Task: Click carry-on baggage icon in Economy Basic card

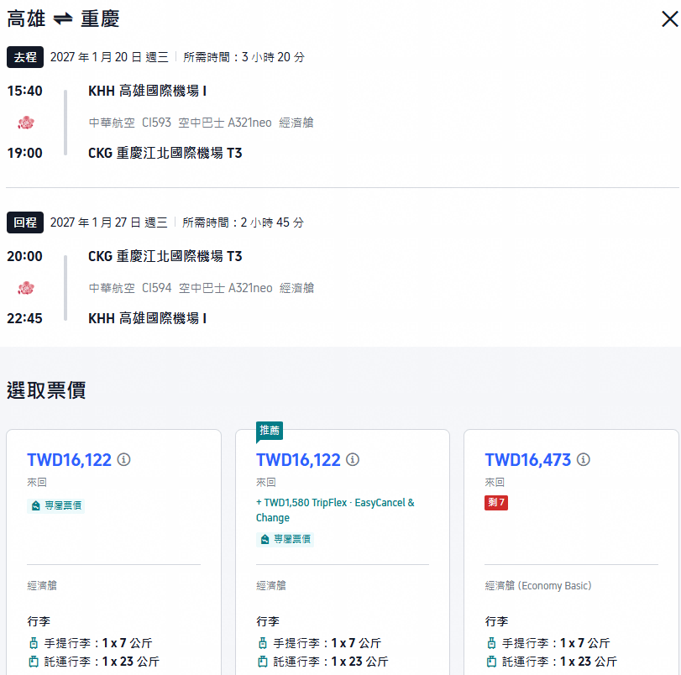Action: [491, 643]
